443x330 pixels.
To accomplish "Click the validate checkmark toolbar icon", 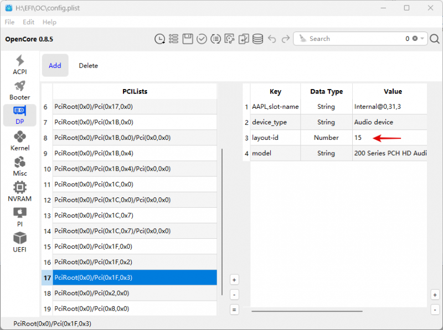I will click(202, 39).
